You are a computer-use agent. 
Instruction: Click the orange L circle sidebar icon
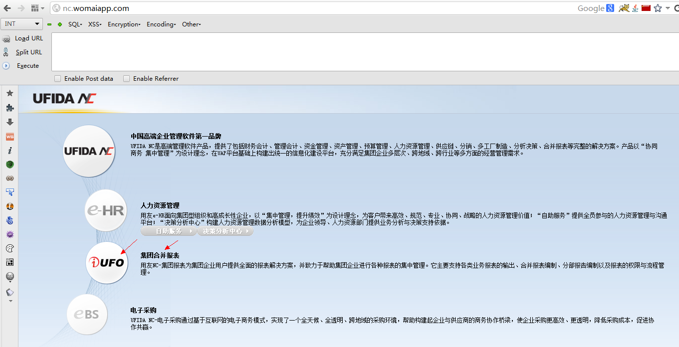tap(9, 206)
